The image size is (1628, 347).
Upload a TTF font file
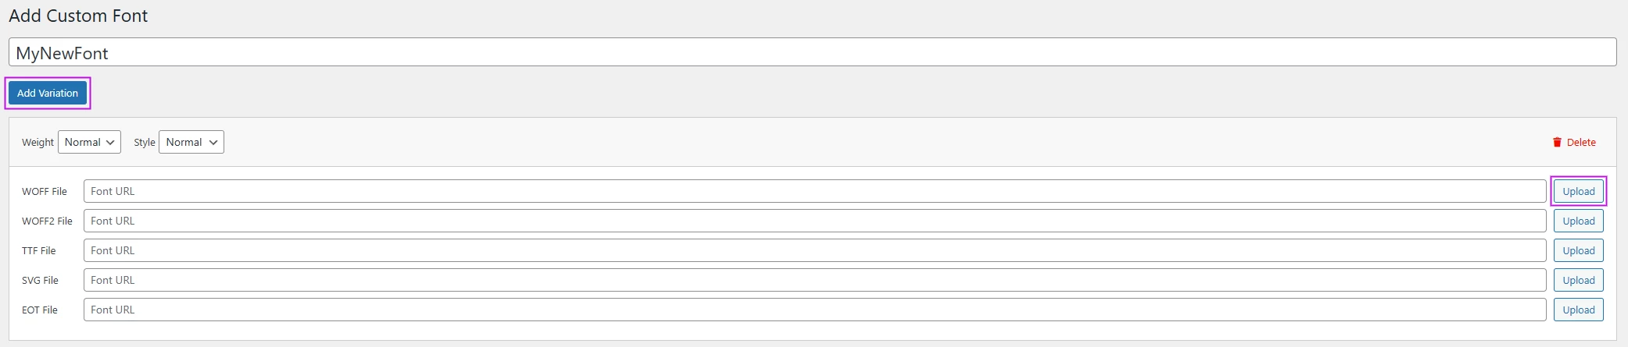tap(1578, 250)
